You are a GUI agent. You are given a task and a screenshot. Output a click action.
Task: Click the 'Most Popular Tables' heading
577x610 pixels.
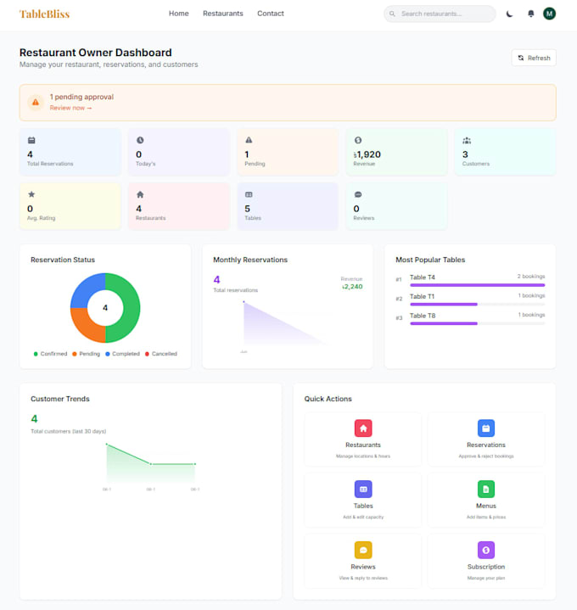430,260
